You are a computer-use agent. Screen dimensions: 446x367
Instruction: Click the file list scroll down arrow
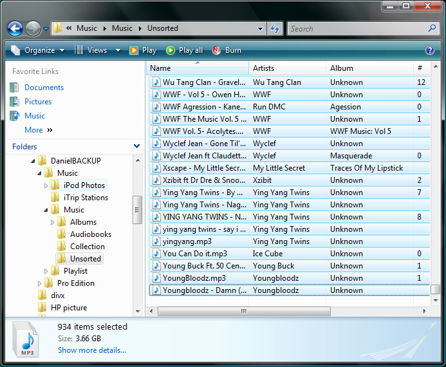click(x=436, y=301)
